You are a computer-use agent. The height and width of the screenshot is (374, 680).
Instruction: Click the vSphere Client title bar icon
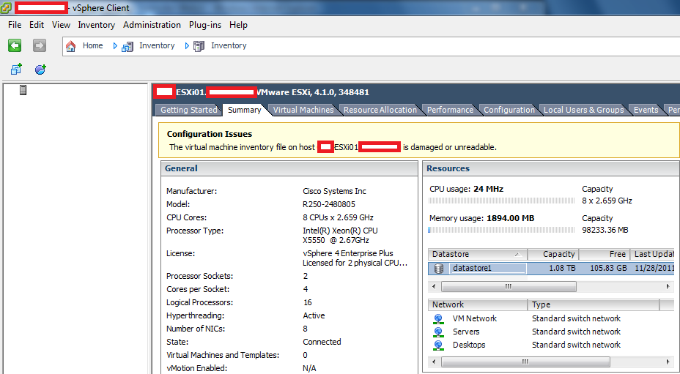pyautogui.click(x=6, y=8)
